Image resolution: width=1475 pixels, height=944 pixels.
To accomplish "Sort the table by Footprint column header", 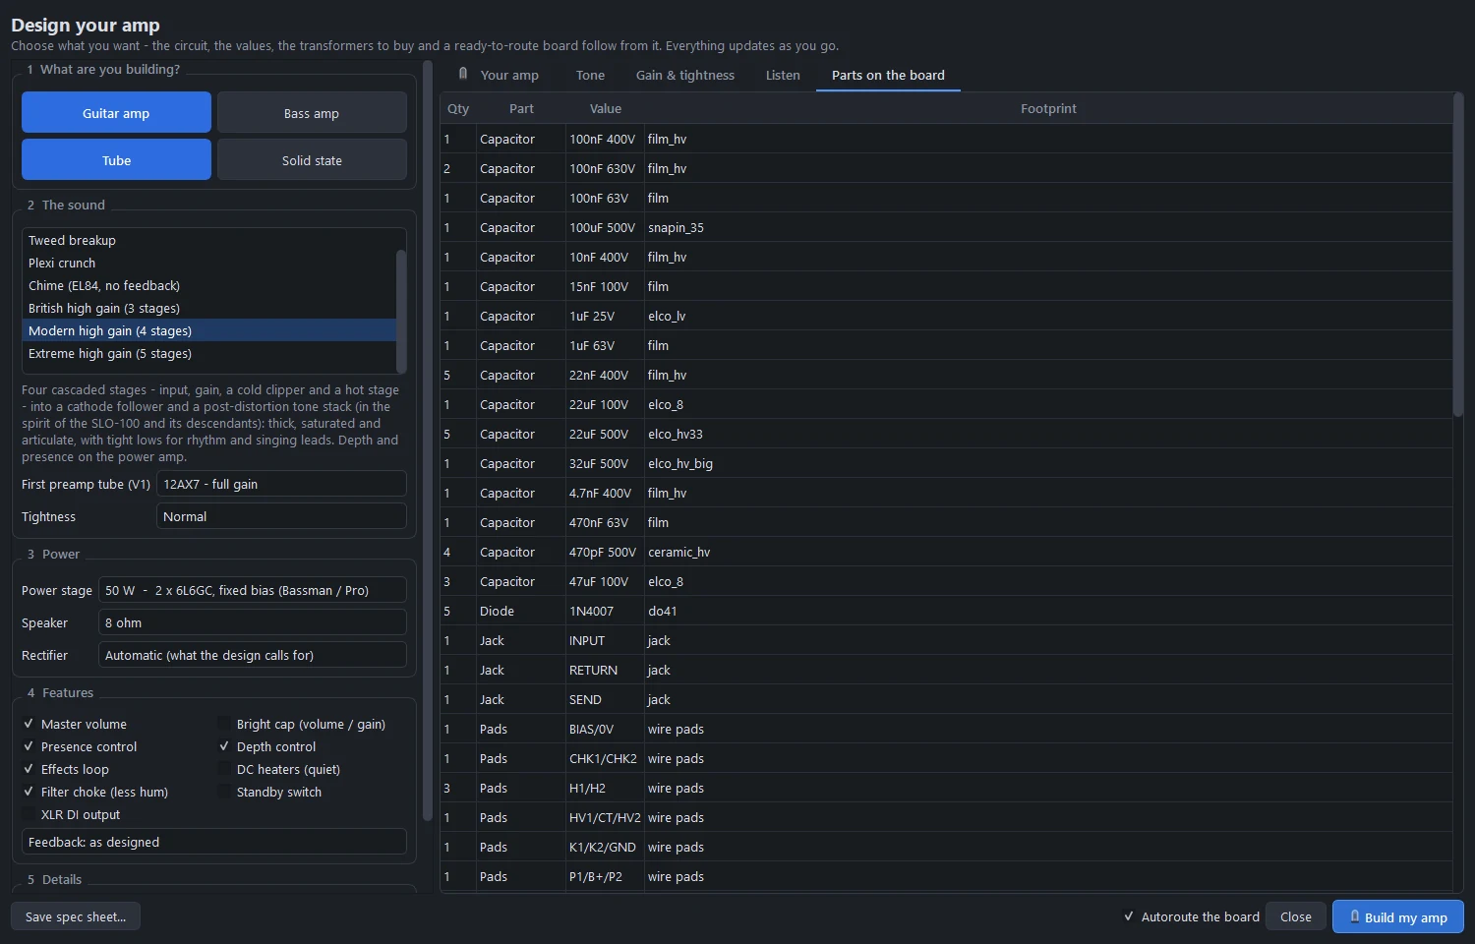I will tap(1048, 108).
